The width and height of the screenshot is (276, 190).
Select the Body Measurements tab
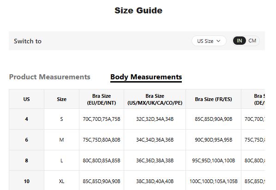[x=146, y=77]
